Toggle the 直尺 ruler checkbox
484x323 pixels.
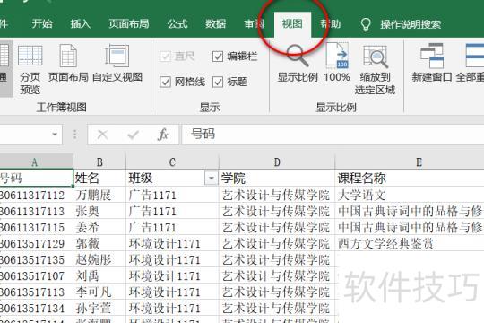point(166,57)
